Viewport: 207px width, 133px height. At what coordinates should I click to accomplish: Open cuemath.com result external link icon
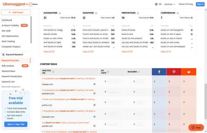[x=95, y=117]
